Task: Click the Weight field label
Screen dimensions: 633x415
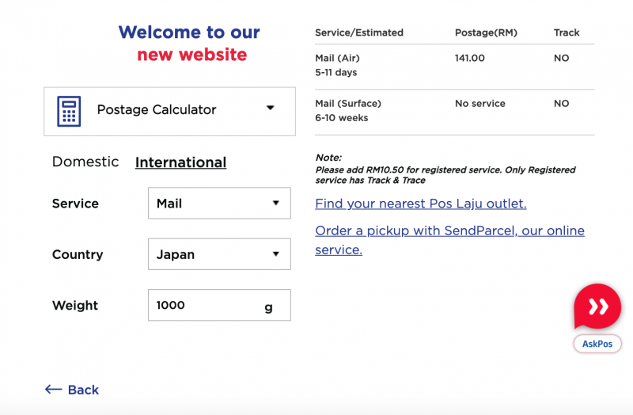Action: click(x=74, y=305)
